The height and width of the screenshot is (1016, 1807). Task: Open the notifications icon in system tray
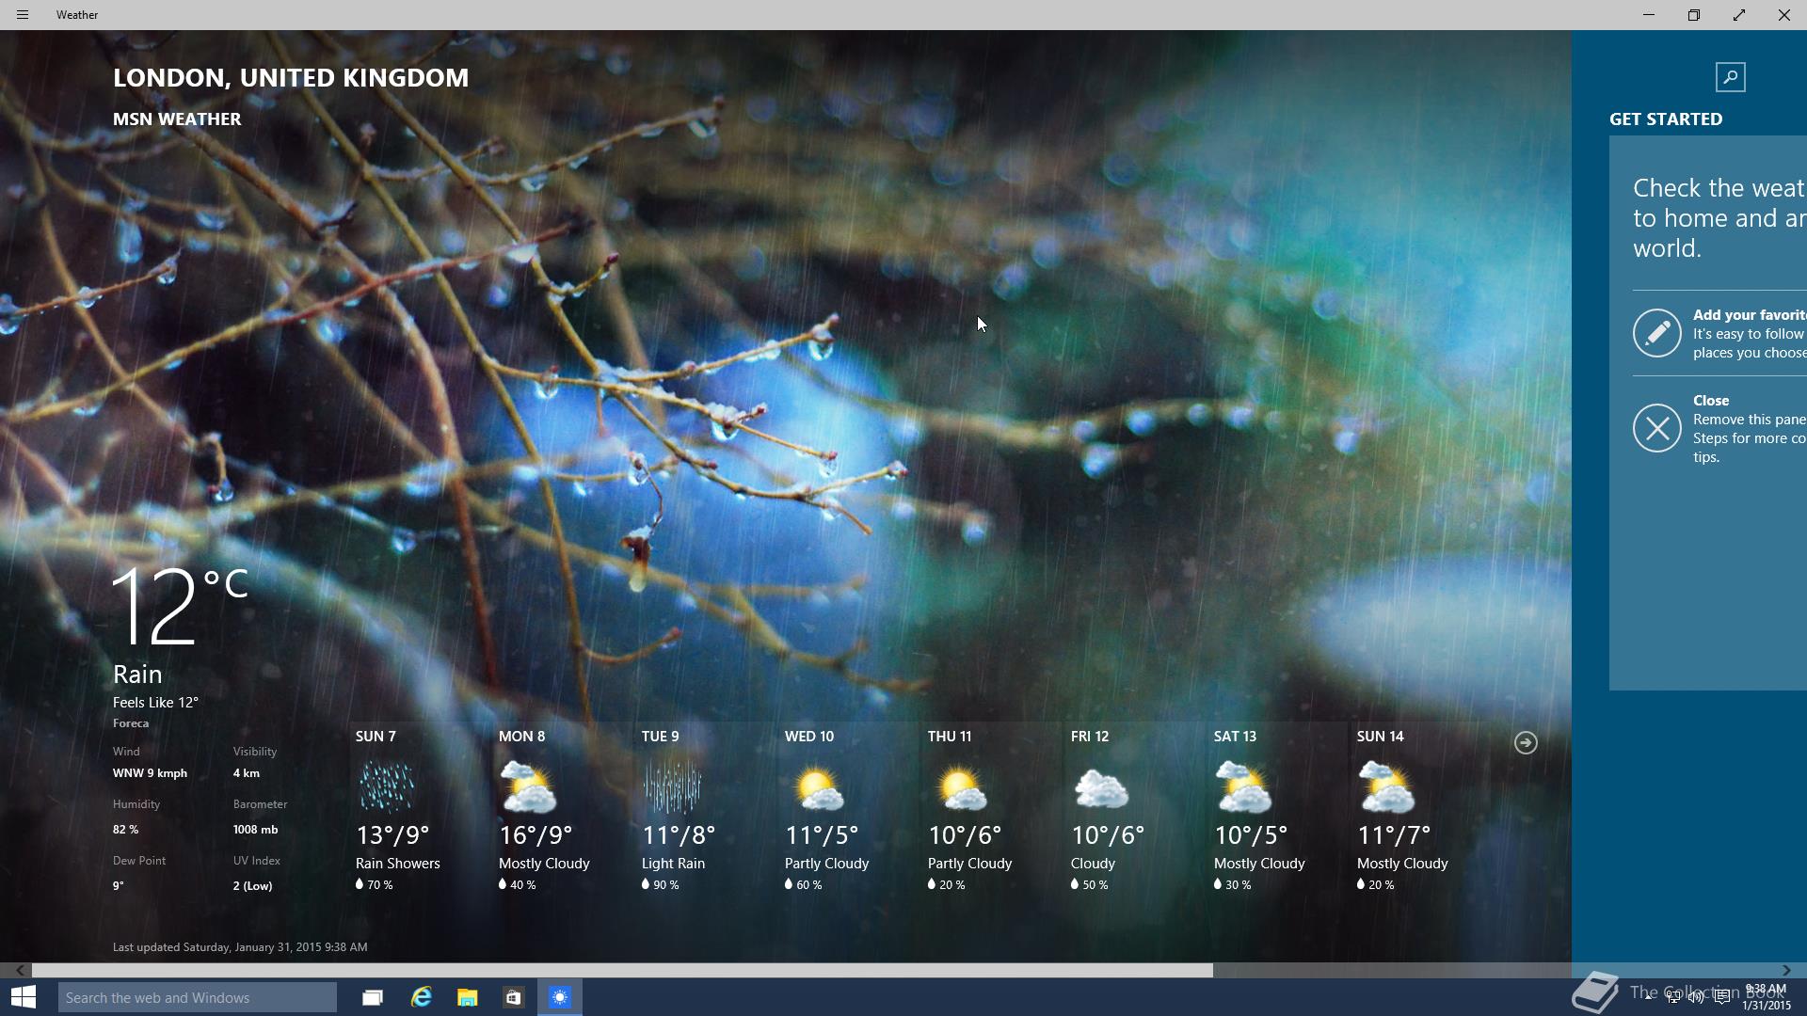[1721, 997]
